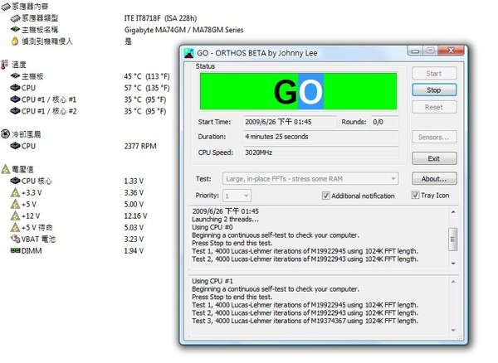Select the CPU core 1.33 V value
This screenshot has width=498, height=363.
(x=134, y=181)
